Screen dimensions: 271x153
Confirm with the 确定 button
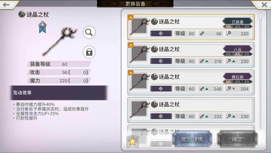coord(237,139)
